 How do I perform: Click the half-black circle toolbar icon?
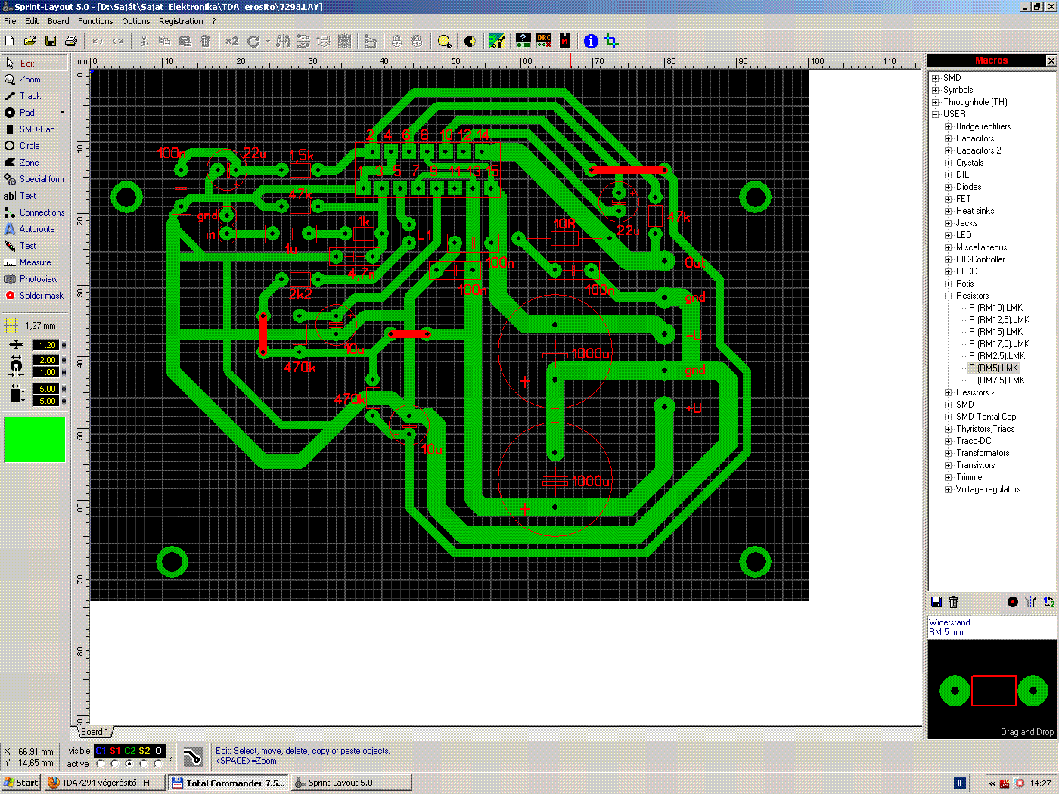(470, 41)
